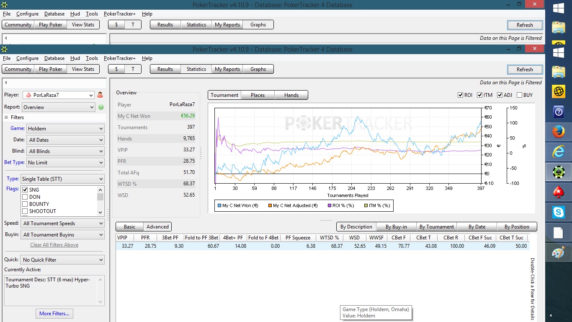Click the $ cash button in the front window
Viewport: 572px width, 322px height.
tap(116, 69)
